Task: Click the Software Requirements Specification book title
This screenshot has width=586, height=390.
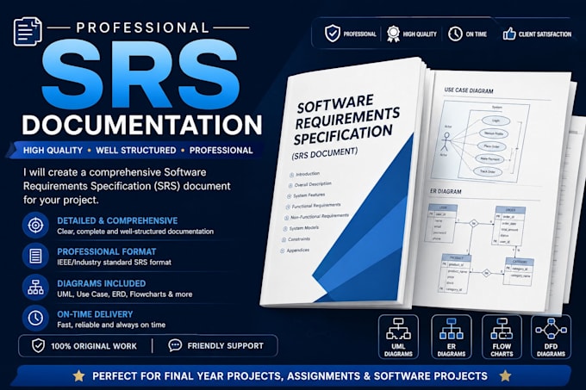Action: [346, 120]
